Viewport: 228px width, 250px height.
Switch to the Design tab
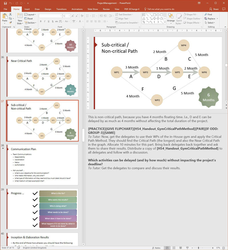[48, 9]
